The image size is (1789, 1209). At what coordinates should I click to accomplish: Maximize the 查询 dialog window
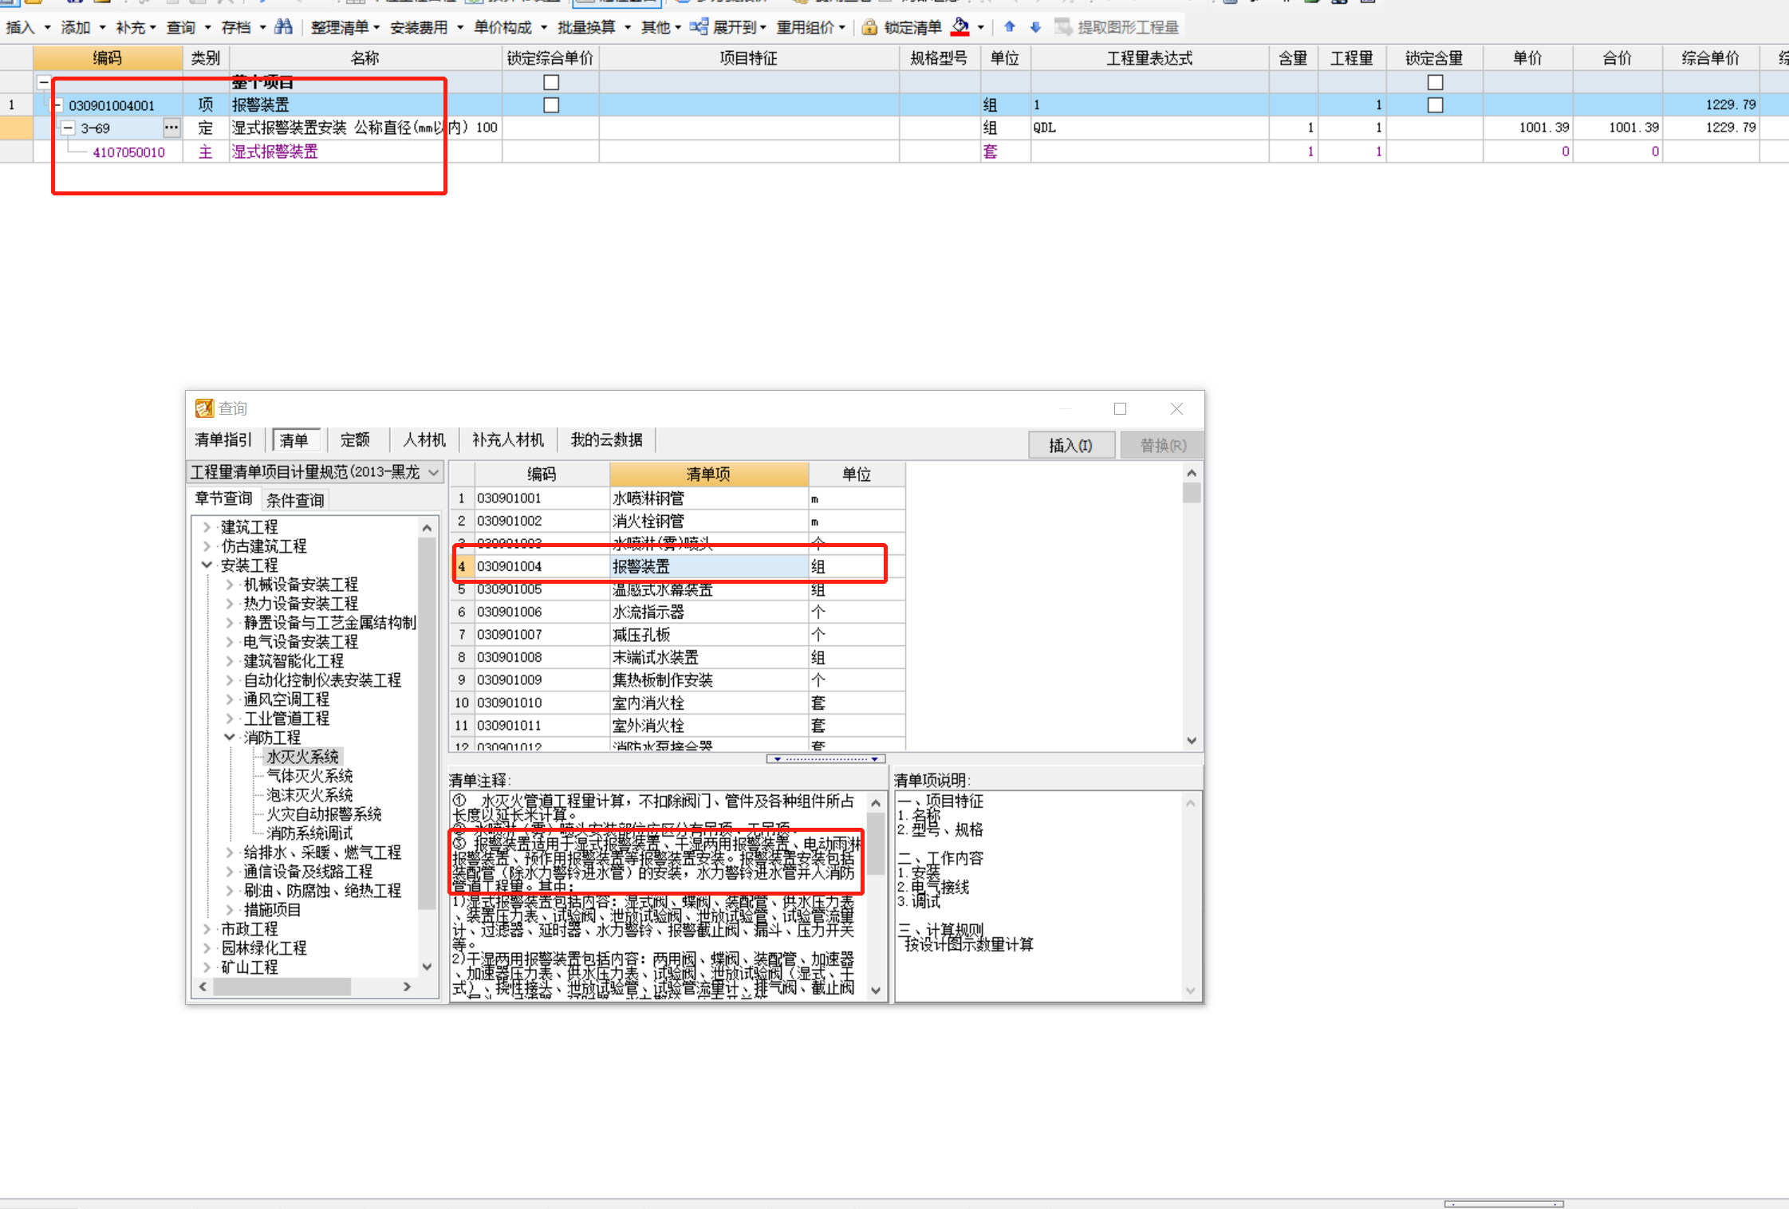pos(1120,408)
